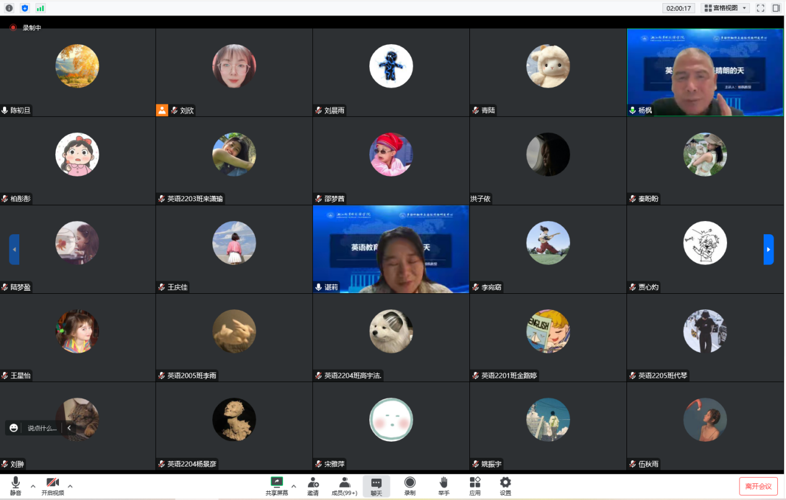Open the 聊天 chat panel
This screenshot has width=786, height=500.
coord(376,486)
